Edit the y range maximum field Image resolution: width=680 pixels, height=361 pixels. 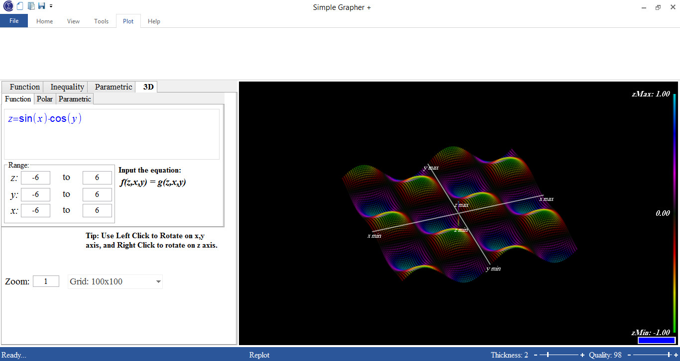pyautogui.click(x=97, y=194)
